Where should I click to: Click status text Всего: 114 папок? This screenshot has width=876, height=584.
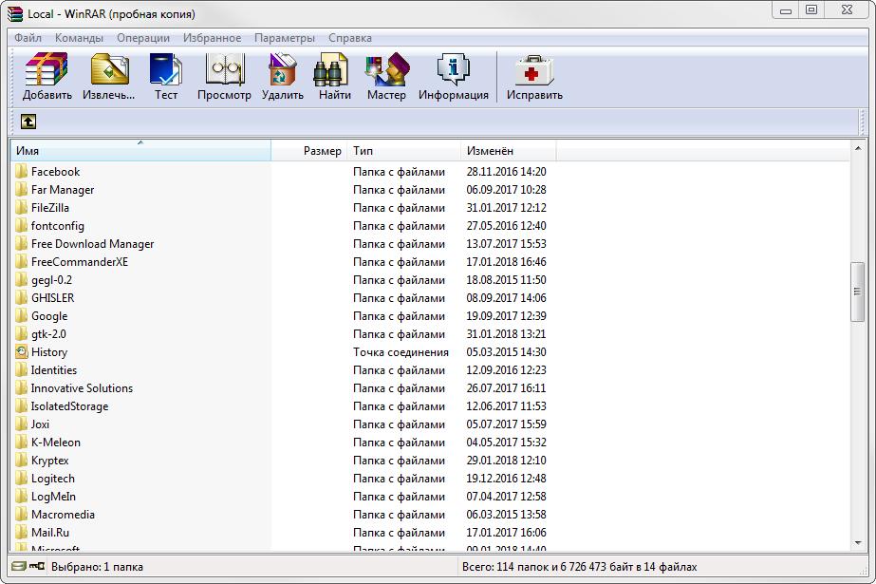coord(507,567)
